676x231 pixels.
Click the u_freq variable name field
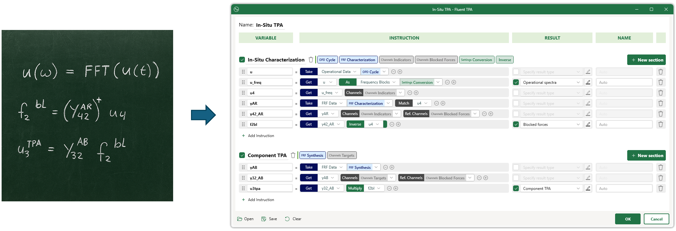270,82
